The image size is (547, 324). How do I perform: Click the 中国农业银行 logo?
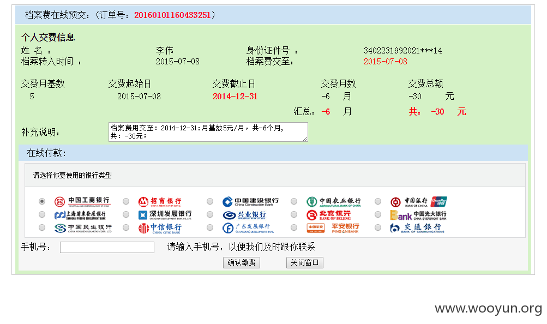334,202
